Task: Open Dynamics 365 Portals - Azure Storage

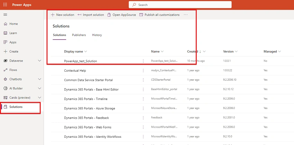Action: [x=90, y=108]
